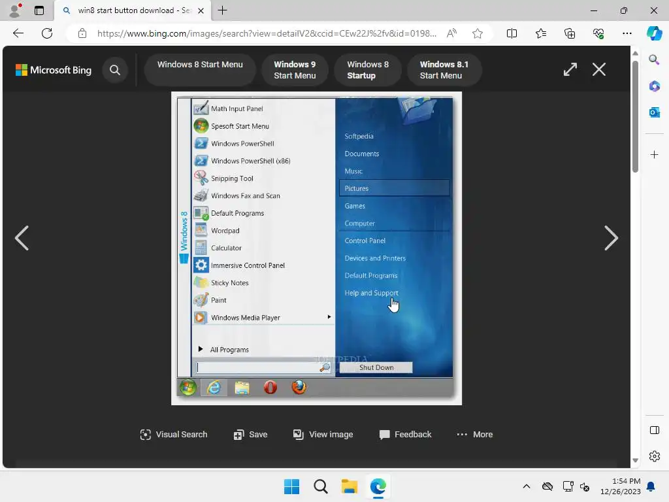
Task: Show the previous image with the left chevron
Action: (x=22, y=238)
